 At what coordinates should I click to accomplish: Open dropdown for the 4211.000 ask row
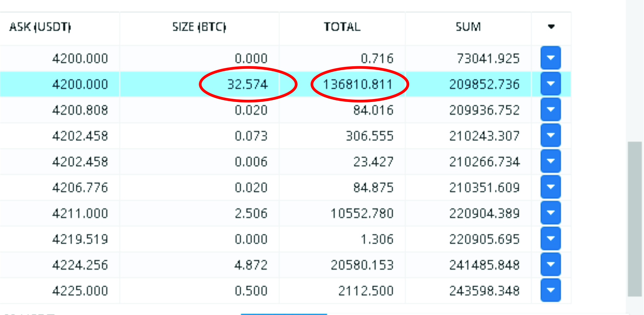pyautogui.click(x=551, y=213)
